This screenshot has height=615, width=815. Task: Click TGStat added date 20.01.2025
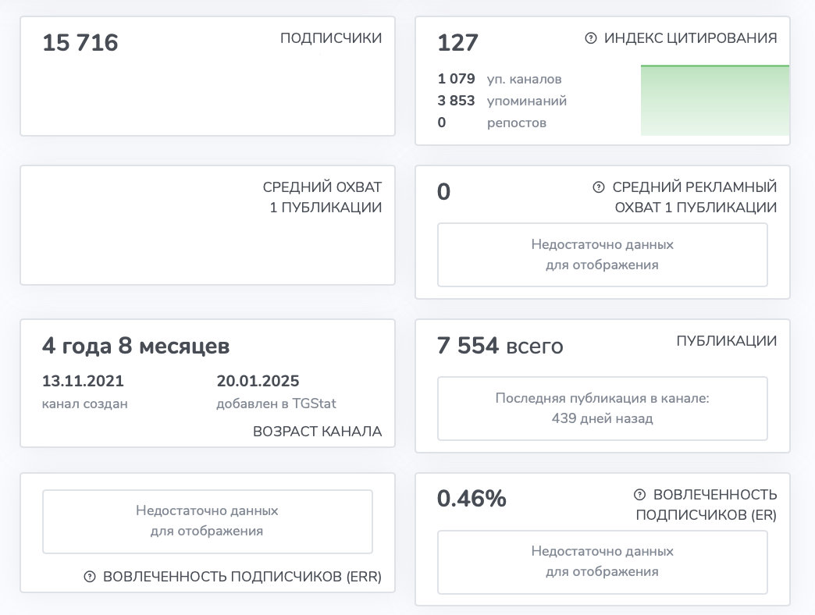[x=258, y=381]
